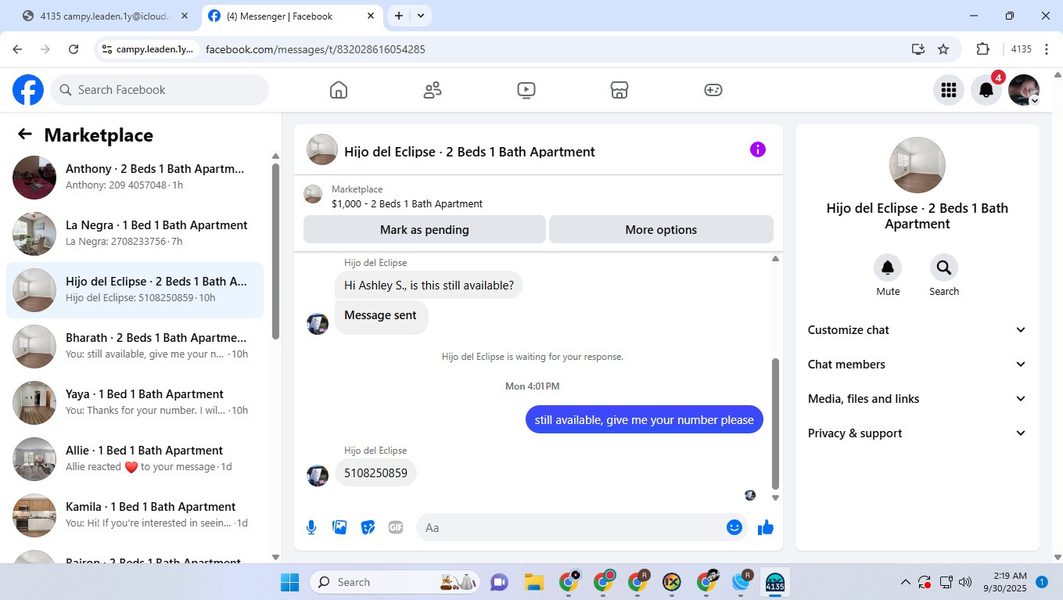Expand Media, files and links
The image size is (1063, 600).
pos(917,399)
